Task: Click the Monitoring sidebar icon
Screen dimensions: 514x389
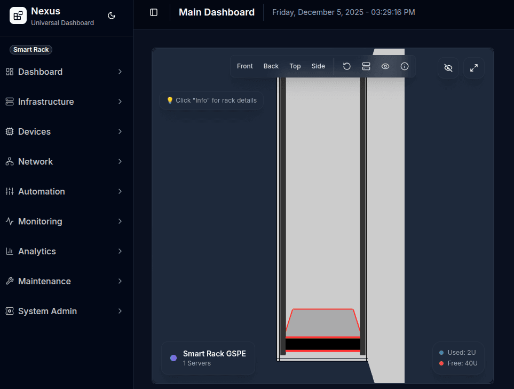Action: (9, 221)
